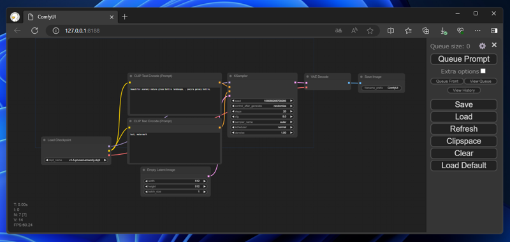
Task: Save the workflow with Save button
Action: (464, 104)
